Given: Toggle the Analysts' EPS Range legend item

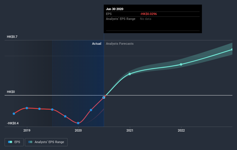Looking at the screenshot, I should (46, 142).
